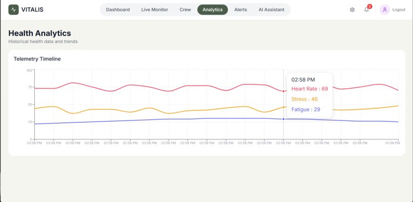
Task: Switch to the AI Assistant tab
Action: (x=271, y=10)
